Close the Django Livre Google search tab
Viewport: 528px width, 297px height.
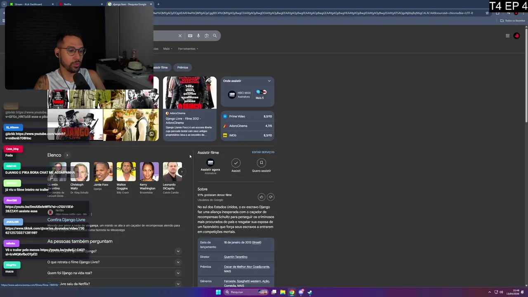coord(151,4)
